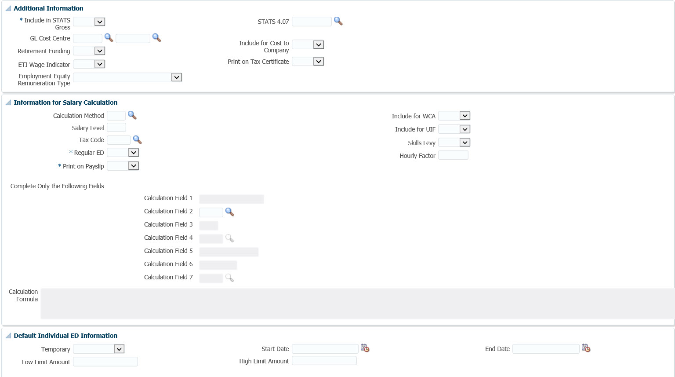Click the STATS 4.07 search magnifier icon

pos(338,21)
